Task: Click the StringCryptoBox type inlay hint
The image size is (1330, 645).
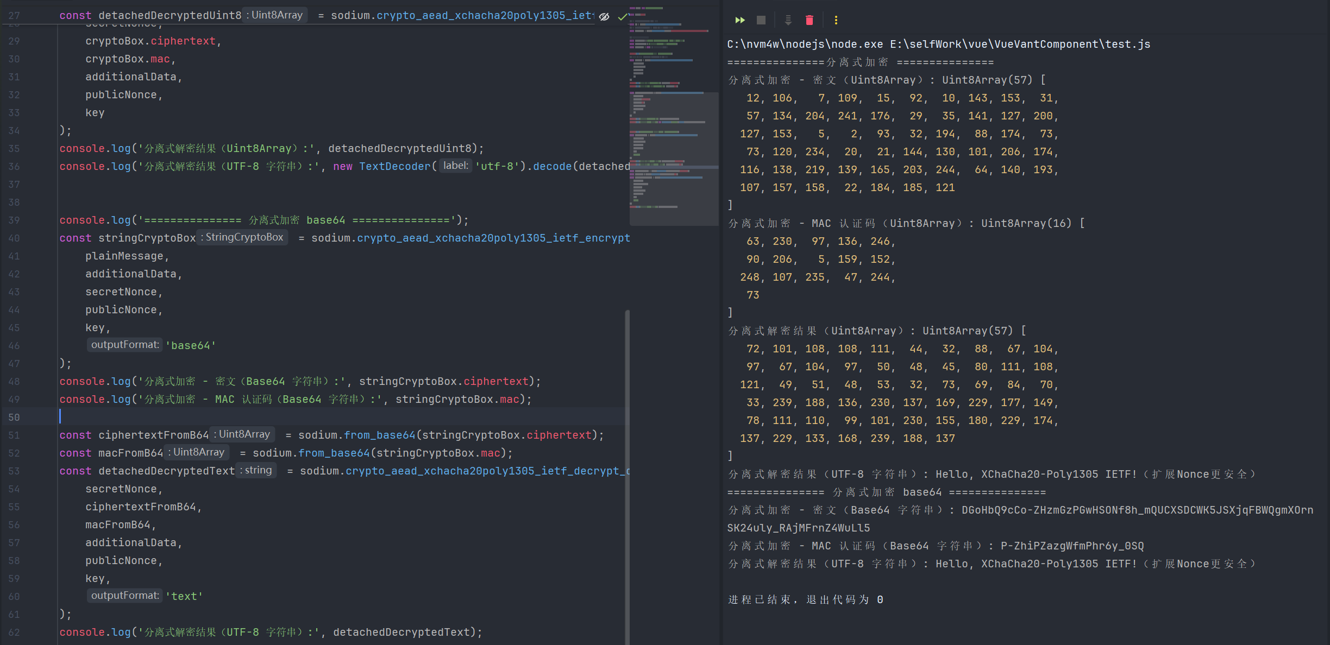Action: coord(242,237)
